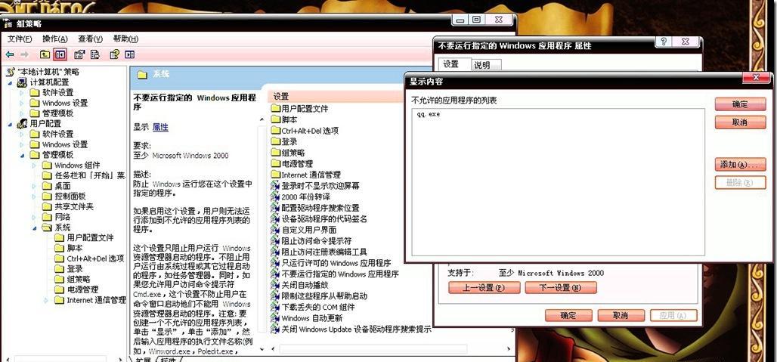777x362 pixels.
Task: Select 共享文件夹 in the tree
Action: (74, 207)
